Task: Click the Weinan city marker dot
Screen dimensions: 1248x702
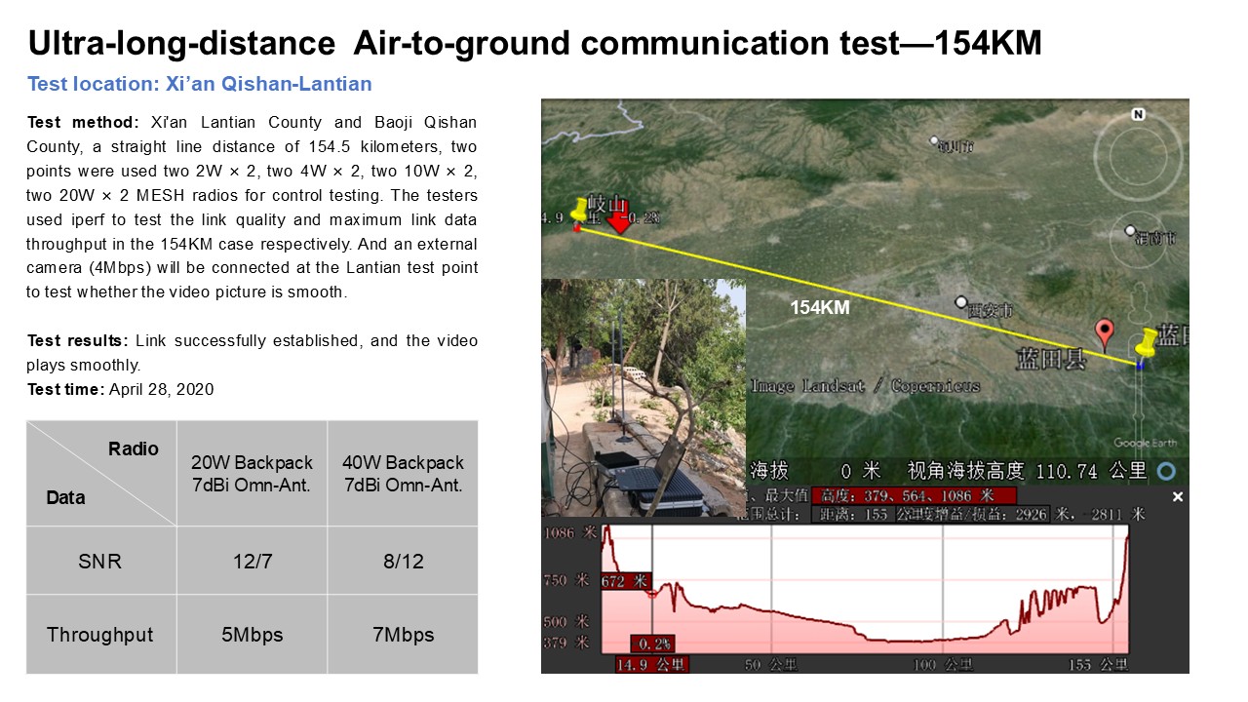Action: tap(1130, 232)
